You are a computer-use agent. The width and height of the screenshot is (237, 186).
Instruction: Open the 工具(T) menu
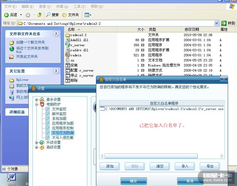tap(80, 7)
